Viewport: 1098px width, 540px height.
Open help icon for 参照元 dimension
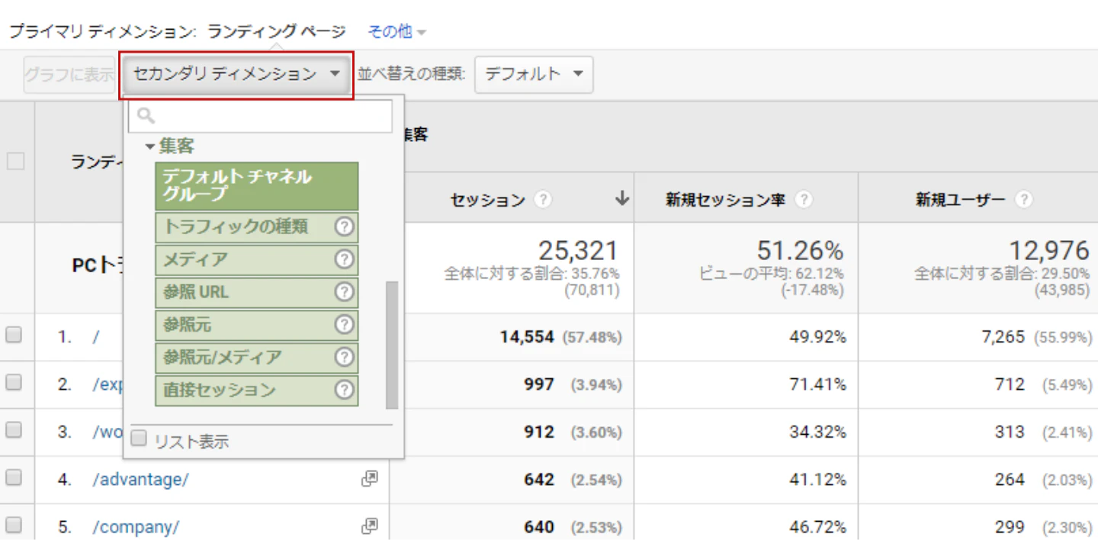coord(345,325)
